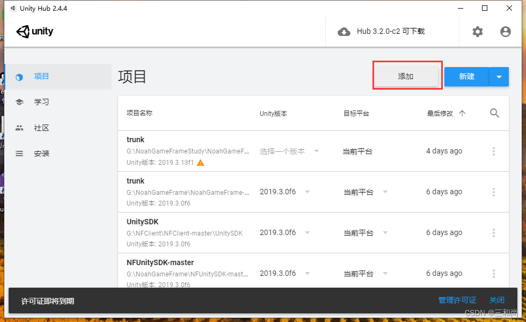
Task: Open the project search magnifier icon
Action: click(x=494, y=113)
